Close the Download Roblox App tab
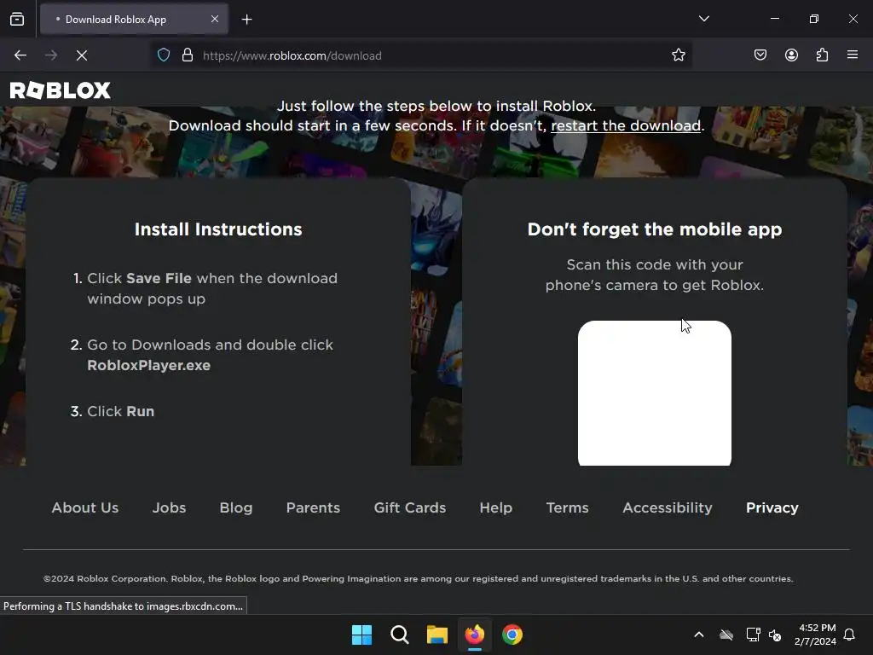Viewport: 873px width, 655px height. (x=215, y=19)
